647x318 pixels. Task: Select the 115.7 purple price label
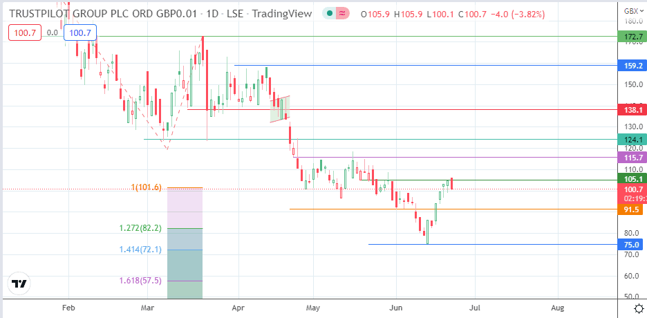point(630,158)
